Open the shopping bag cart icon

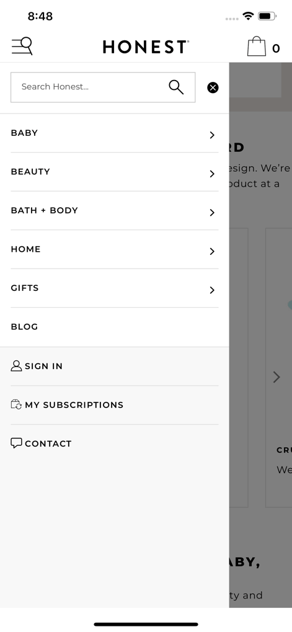tap(257, 47)
